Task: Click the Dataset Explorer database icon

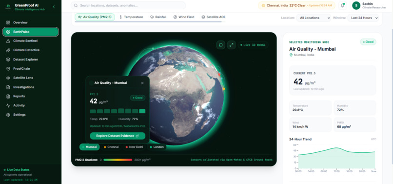Action: pyautogui.click(x=8, y=60)
